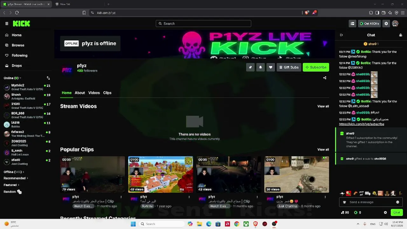The height and width of the screenshot is (229, 407).
Task: Open Kick settings gear in top bar
Action: 386,24
